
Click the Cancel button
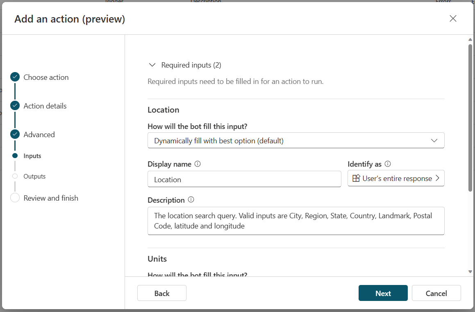(x=436, y=293)
